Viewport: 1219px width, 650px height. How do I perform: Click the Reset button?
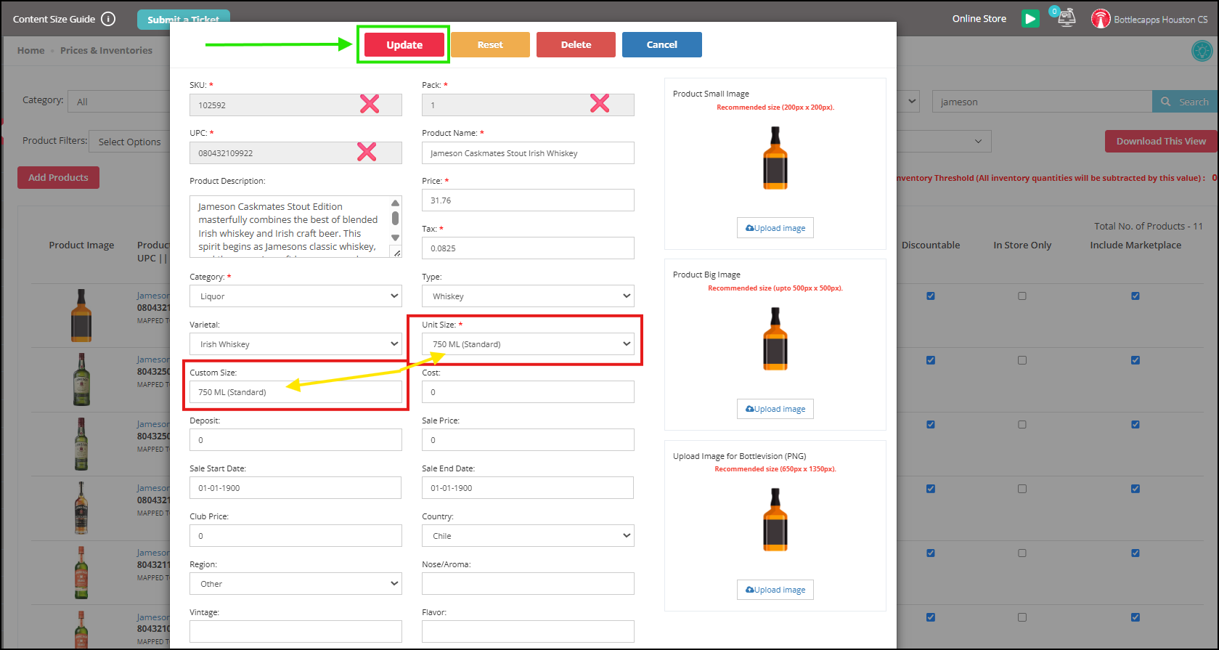click(x=490, y=44)
